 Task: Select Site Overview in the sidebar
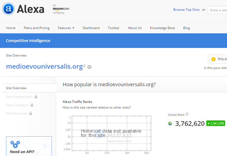29,88
